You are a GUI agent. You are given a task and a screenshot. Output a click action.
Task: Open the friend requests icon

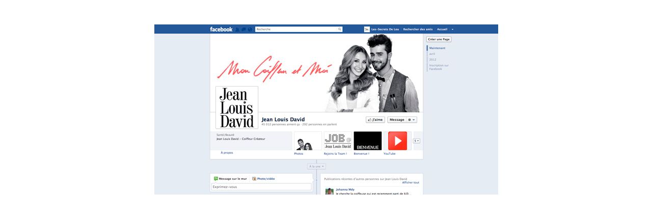[x=238, y=30]
